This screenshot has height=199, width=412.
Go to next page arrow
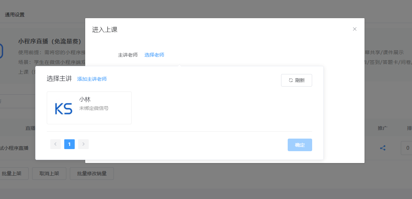(83, 144)
